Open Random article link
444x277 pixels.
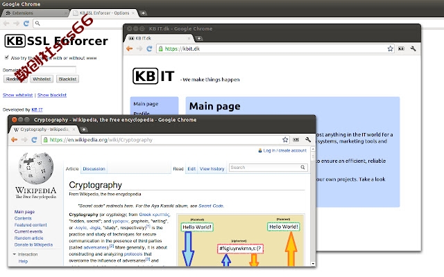click(x=28, y=238)
